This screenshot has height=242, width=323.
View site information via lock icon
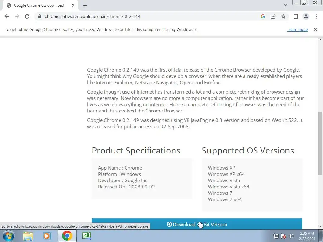coord(40,16)
